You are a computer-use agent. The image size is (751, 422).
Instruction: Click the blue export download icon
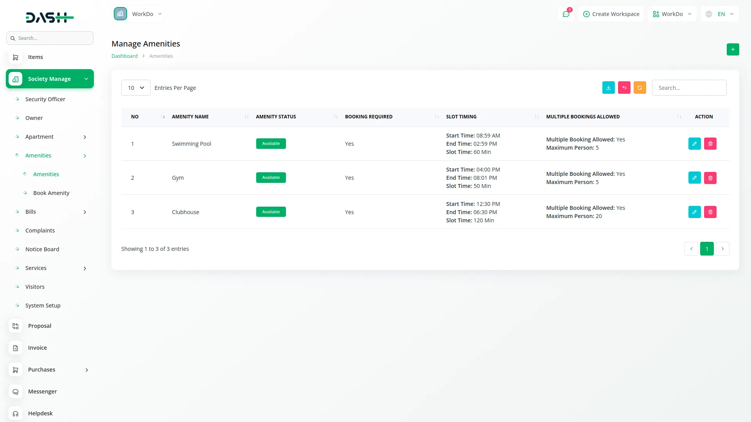point(608,88)
